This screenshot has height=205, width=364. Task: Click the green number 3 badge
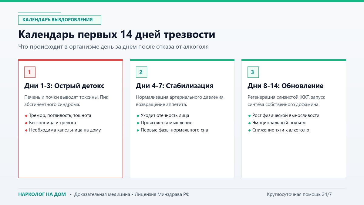pyautogui.click(x=253, y=72)
